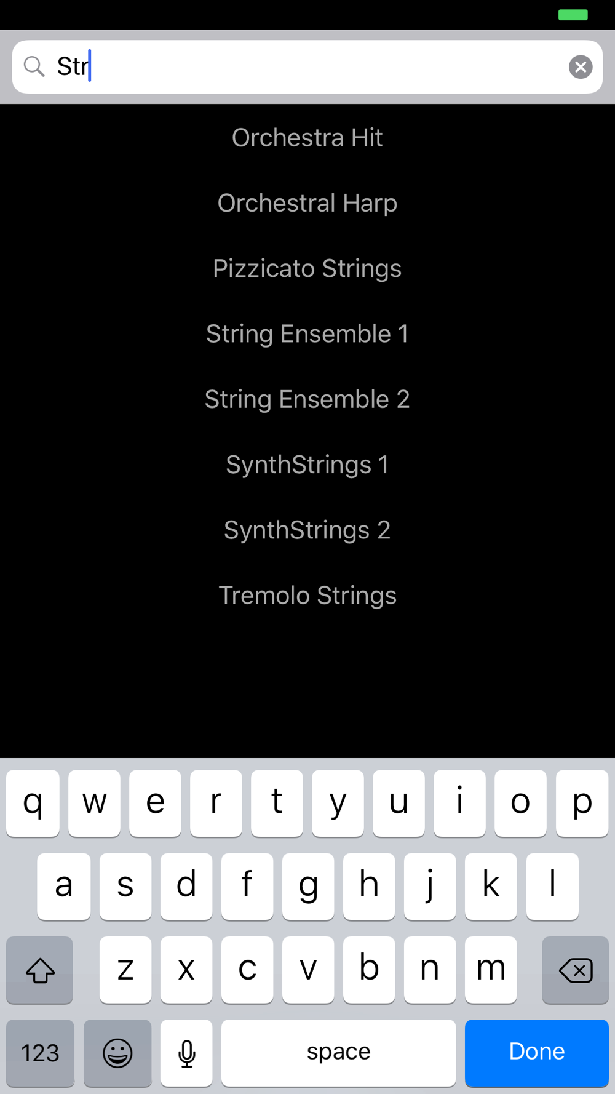Viewport: 615px width, 1094px height.
Task: Tap the emoji keyboard key
Action: click(117, 1053)
